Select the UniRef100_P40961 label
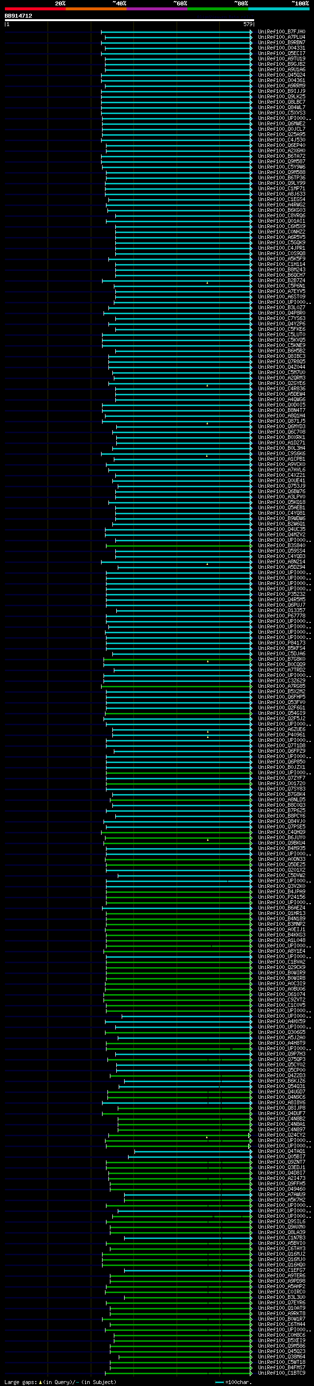 [x=281, y=735]
